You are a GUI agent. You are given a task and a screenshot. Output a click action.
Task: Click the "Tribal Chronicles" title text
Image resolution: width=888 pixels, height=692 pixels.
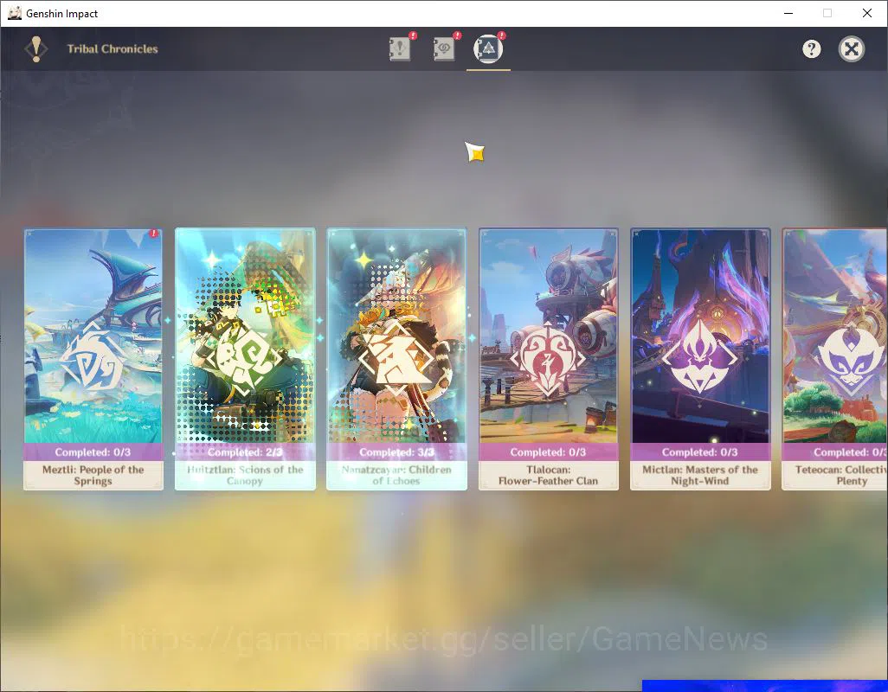tap(113, 48)
